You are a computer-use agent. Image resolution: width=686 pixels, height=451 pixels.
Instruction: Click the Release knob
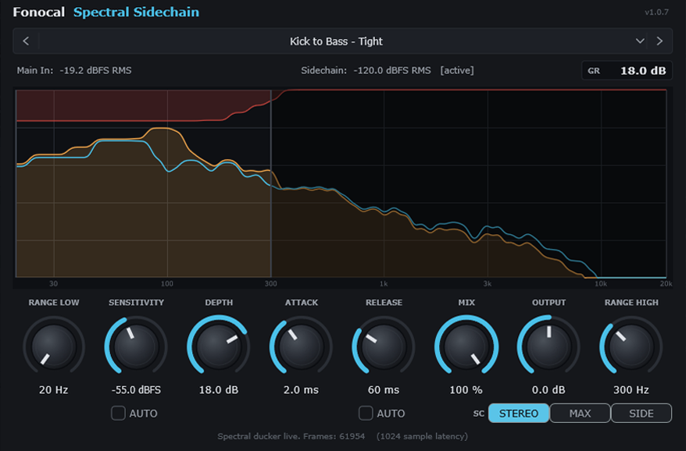click(384, 346)
